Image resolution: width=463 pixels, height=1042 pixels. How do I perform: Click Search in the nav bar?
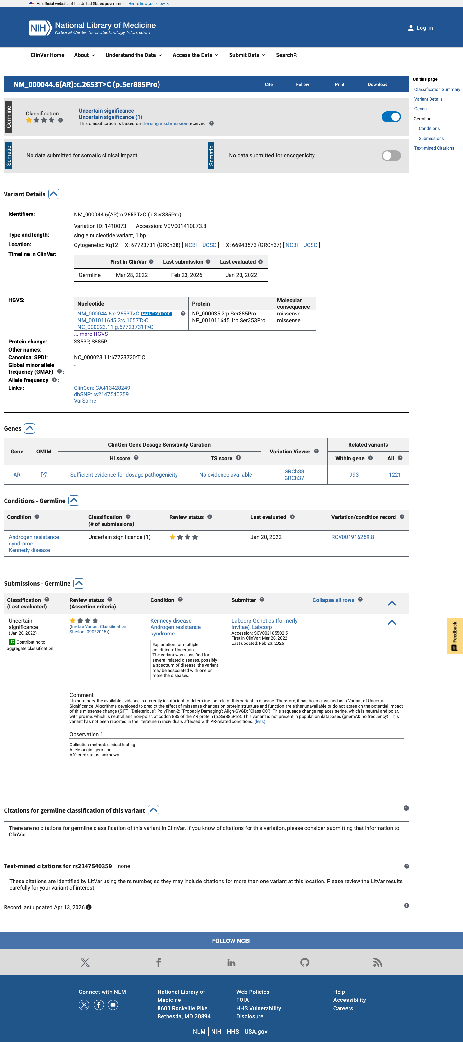tap(286, 55)
